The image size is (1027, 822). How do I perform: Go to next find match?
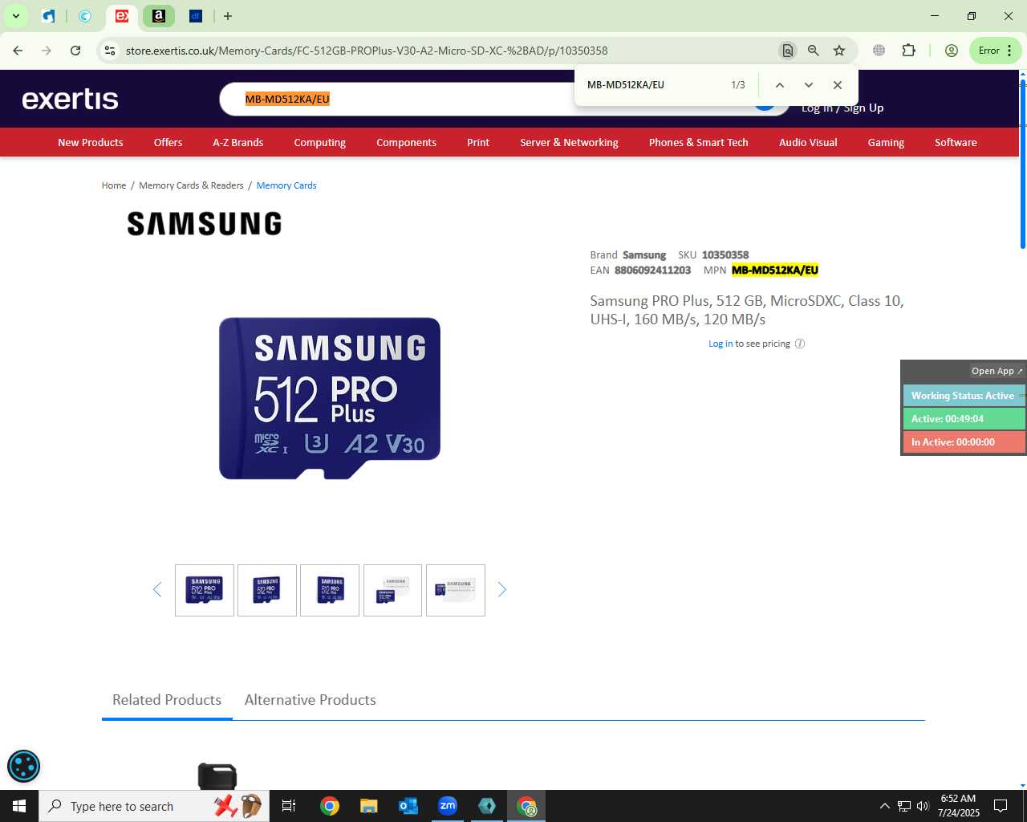coord(809,85)
